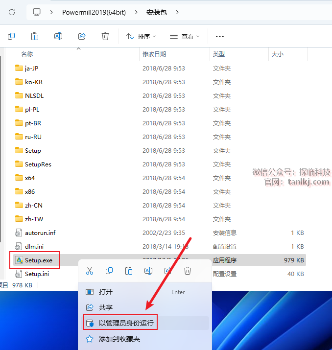Sort by the 类型 column header
Image resolution: width=332 pixels, height=350 pixels.
(x=219, y=54)
